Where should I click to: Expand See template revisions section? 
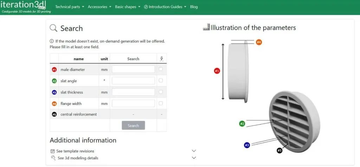click(x=194, y=151)
